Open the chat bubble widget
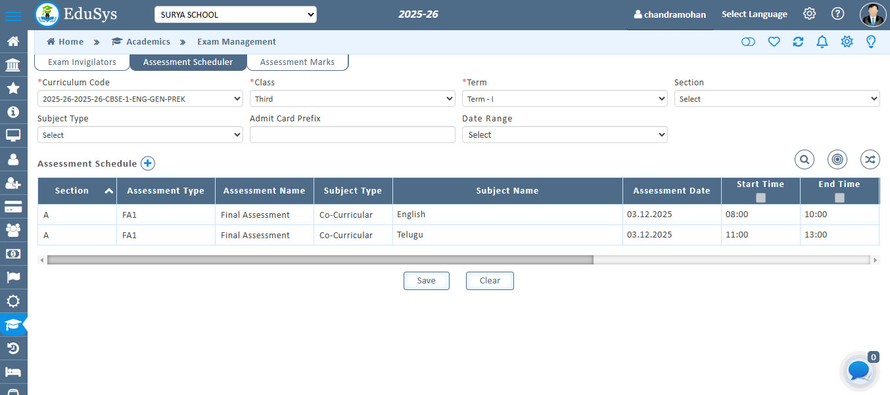 pos(859,371)
